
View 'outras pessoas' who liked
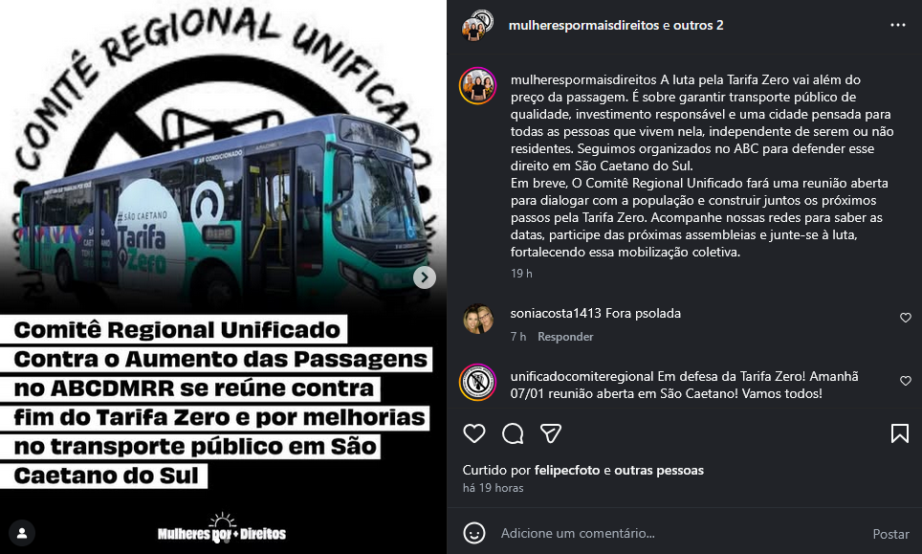[659, 470]
